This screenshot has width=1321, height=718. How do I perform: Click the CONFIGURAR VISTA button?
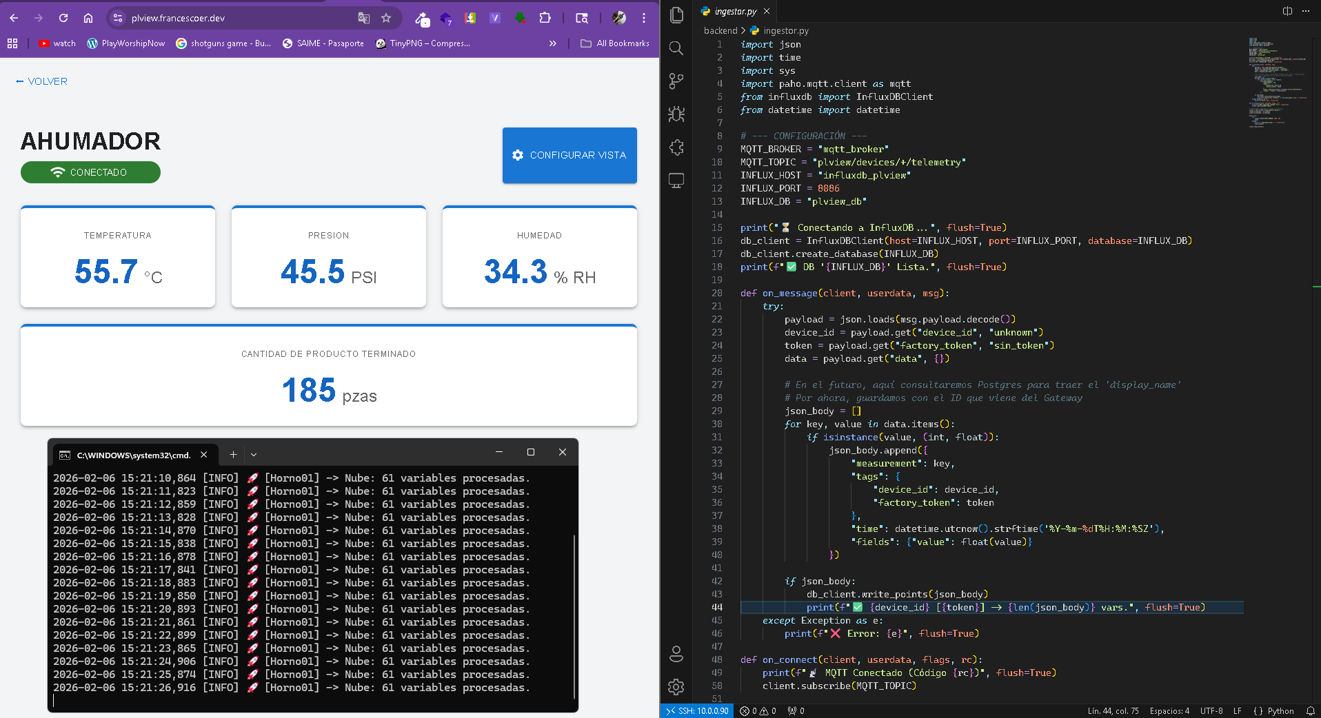[x=569, y=155]
